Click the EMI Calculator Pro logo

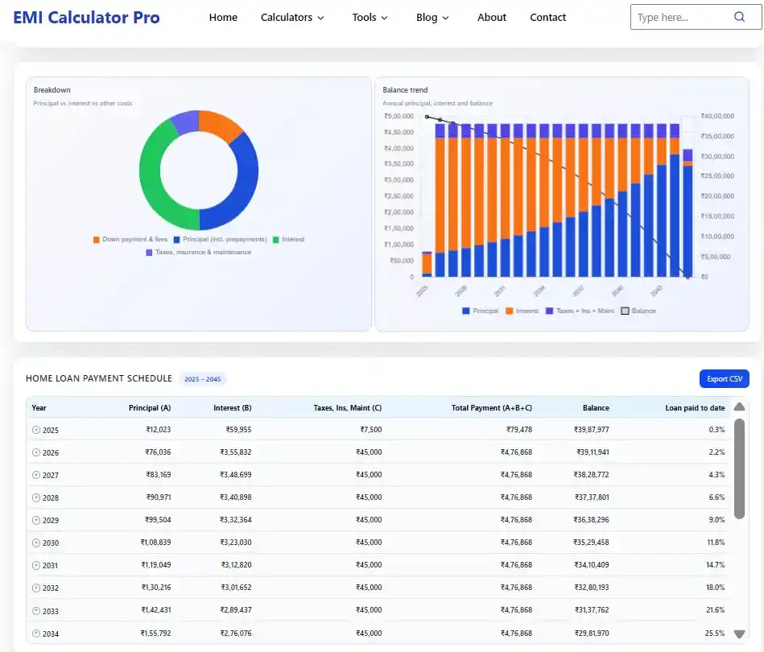tap(86, 17)
